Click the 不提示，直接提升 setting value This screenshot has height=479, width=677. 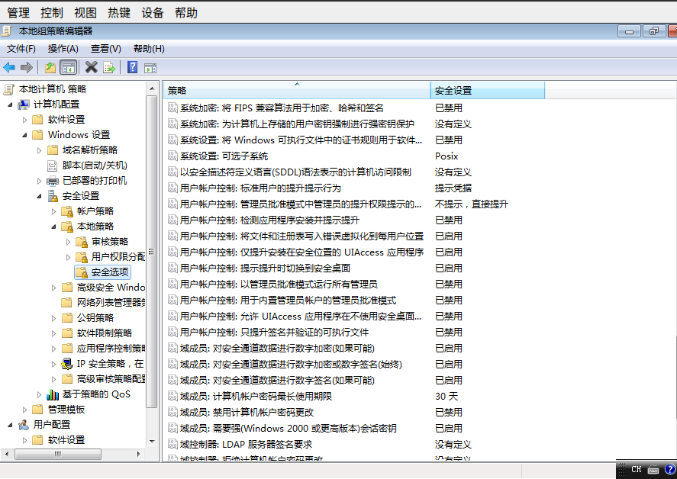click(471, 204)
